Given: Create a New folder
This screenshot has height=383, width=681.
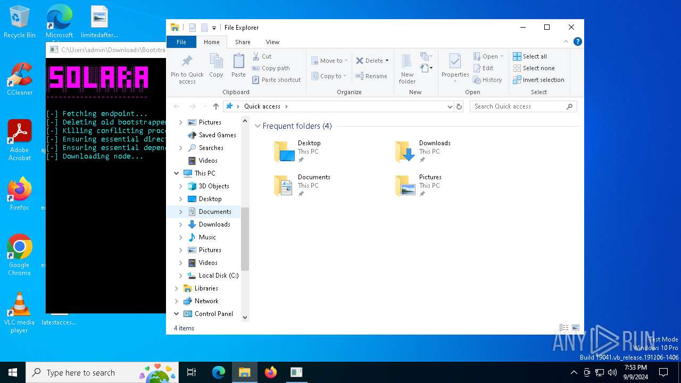Looking at the screenshot, I should 407,68.
